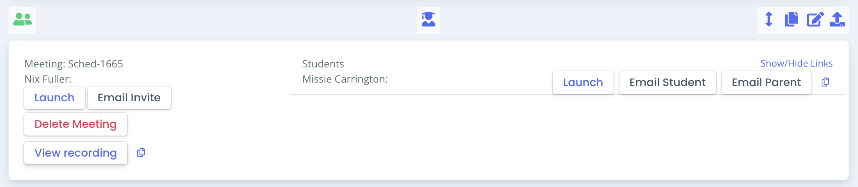The width and height of the screenshot is (858, 187).
Task: Duplicate using the copy pages icon
Action: [x=792, y=19]
